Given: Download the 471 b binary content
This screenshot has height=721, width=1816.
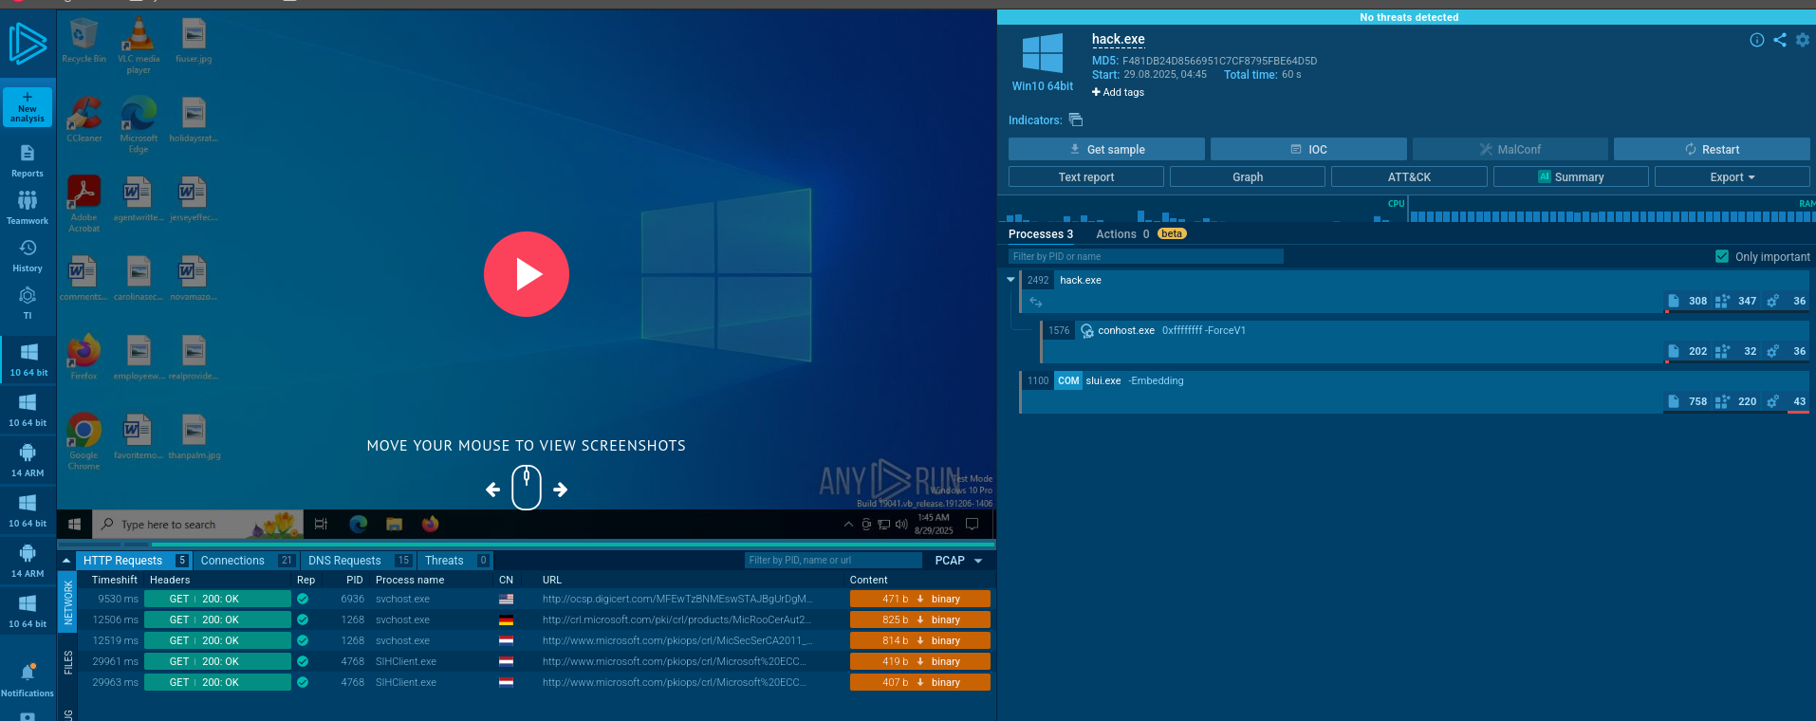Looking at the screenshot, I should point(920,599).
